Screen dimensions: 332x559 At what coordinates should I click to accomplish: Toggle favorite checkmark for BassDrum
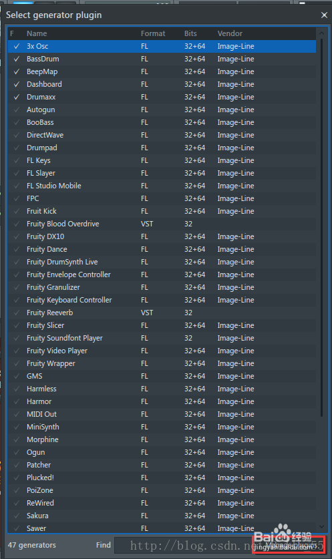pos(17,59)
